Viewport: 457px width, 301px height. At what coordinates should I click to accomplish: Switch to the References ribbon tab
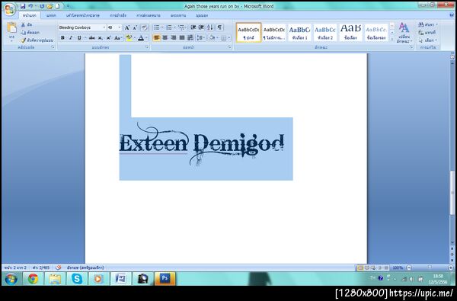coord(118,15)
